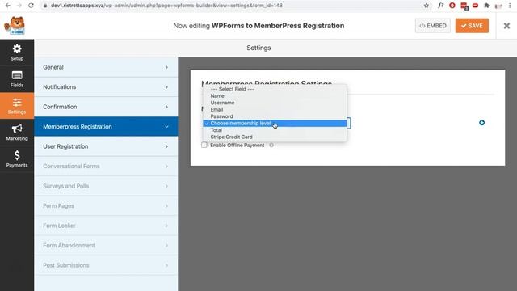The width and height of the screenshot is (517, 291).
Task: Choose the Username option in dropdown
Action: (x=275, y=103)
